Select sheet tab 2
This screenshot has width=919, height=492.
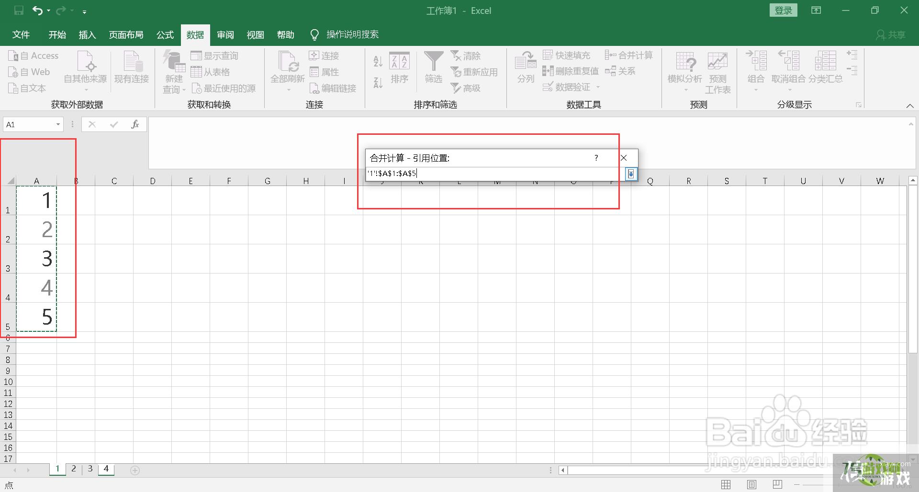pos(74,469)
